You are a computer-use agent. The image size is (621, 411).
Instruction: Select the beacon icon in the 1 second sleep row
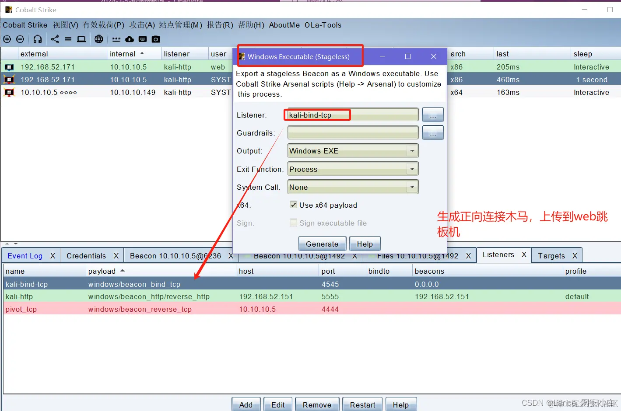click(9, 80)
